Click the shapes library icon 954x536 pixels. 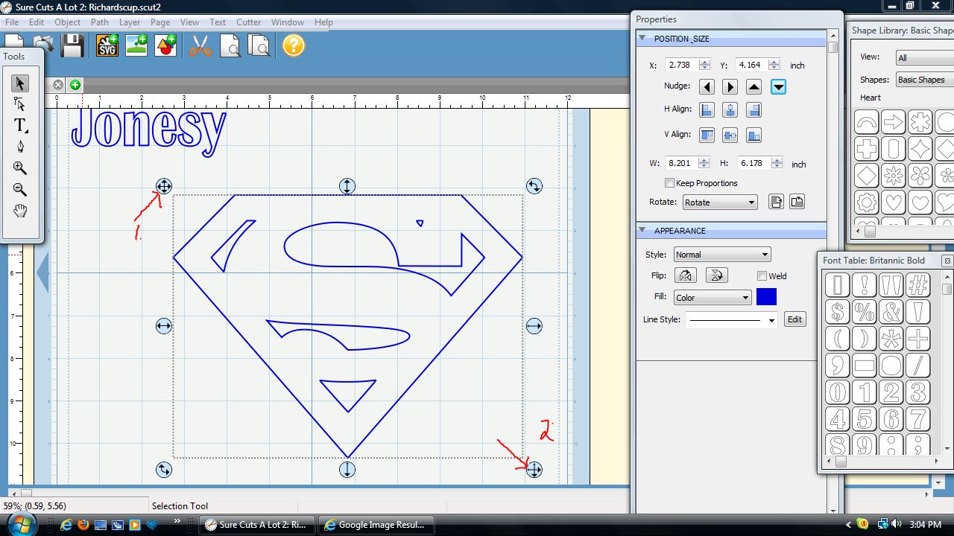click(165, 46)
